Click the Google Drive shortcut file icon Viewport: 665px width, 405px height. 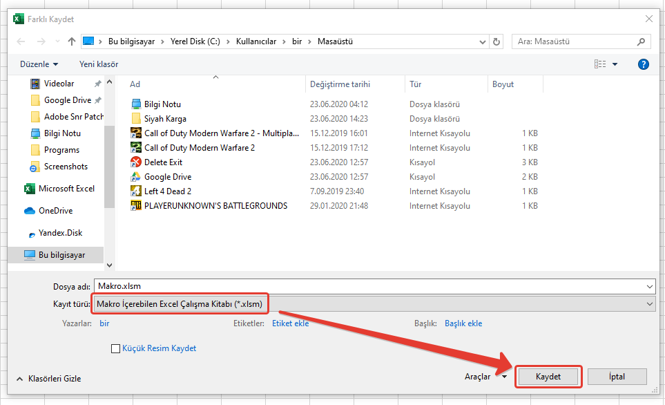tap(136, 177)
